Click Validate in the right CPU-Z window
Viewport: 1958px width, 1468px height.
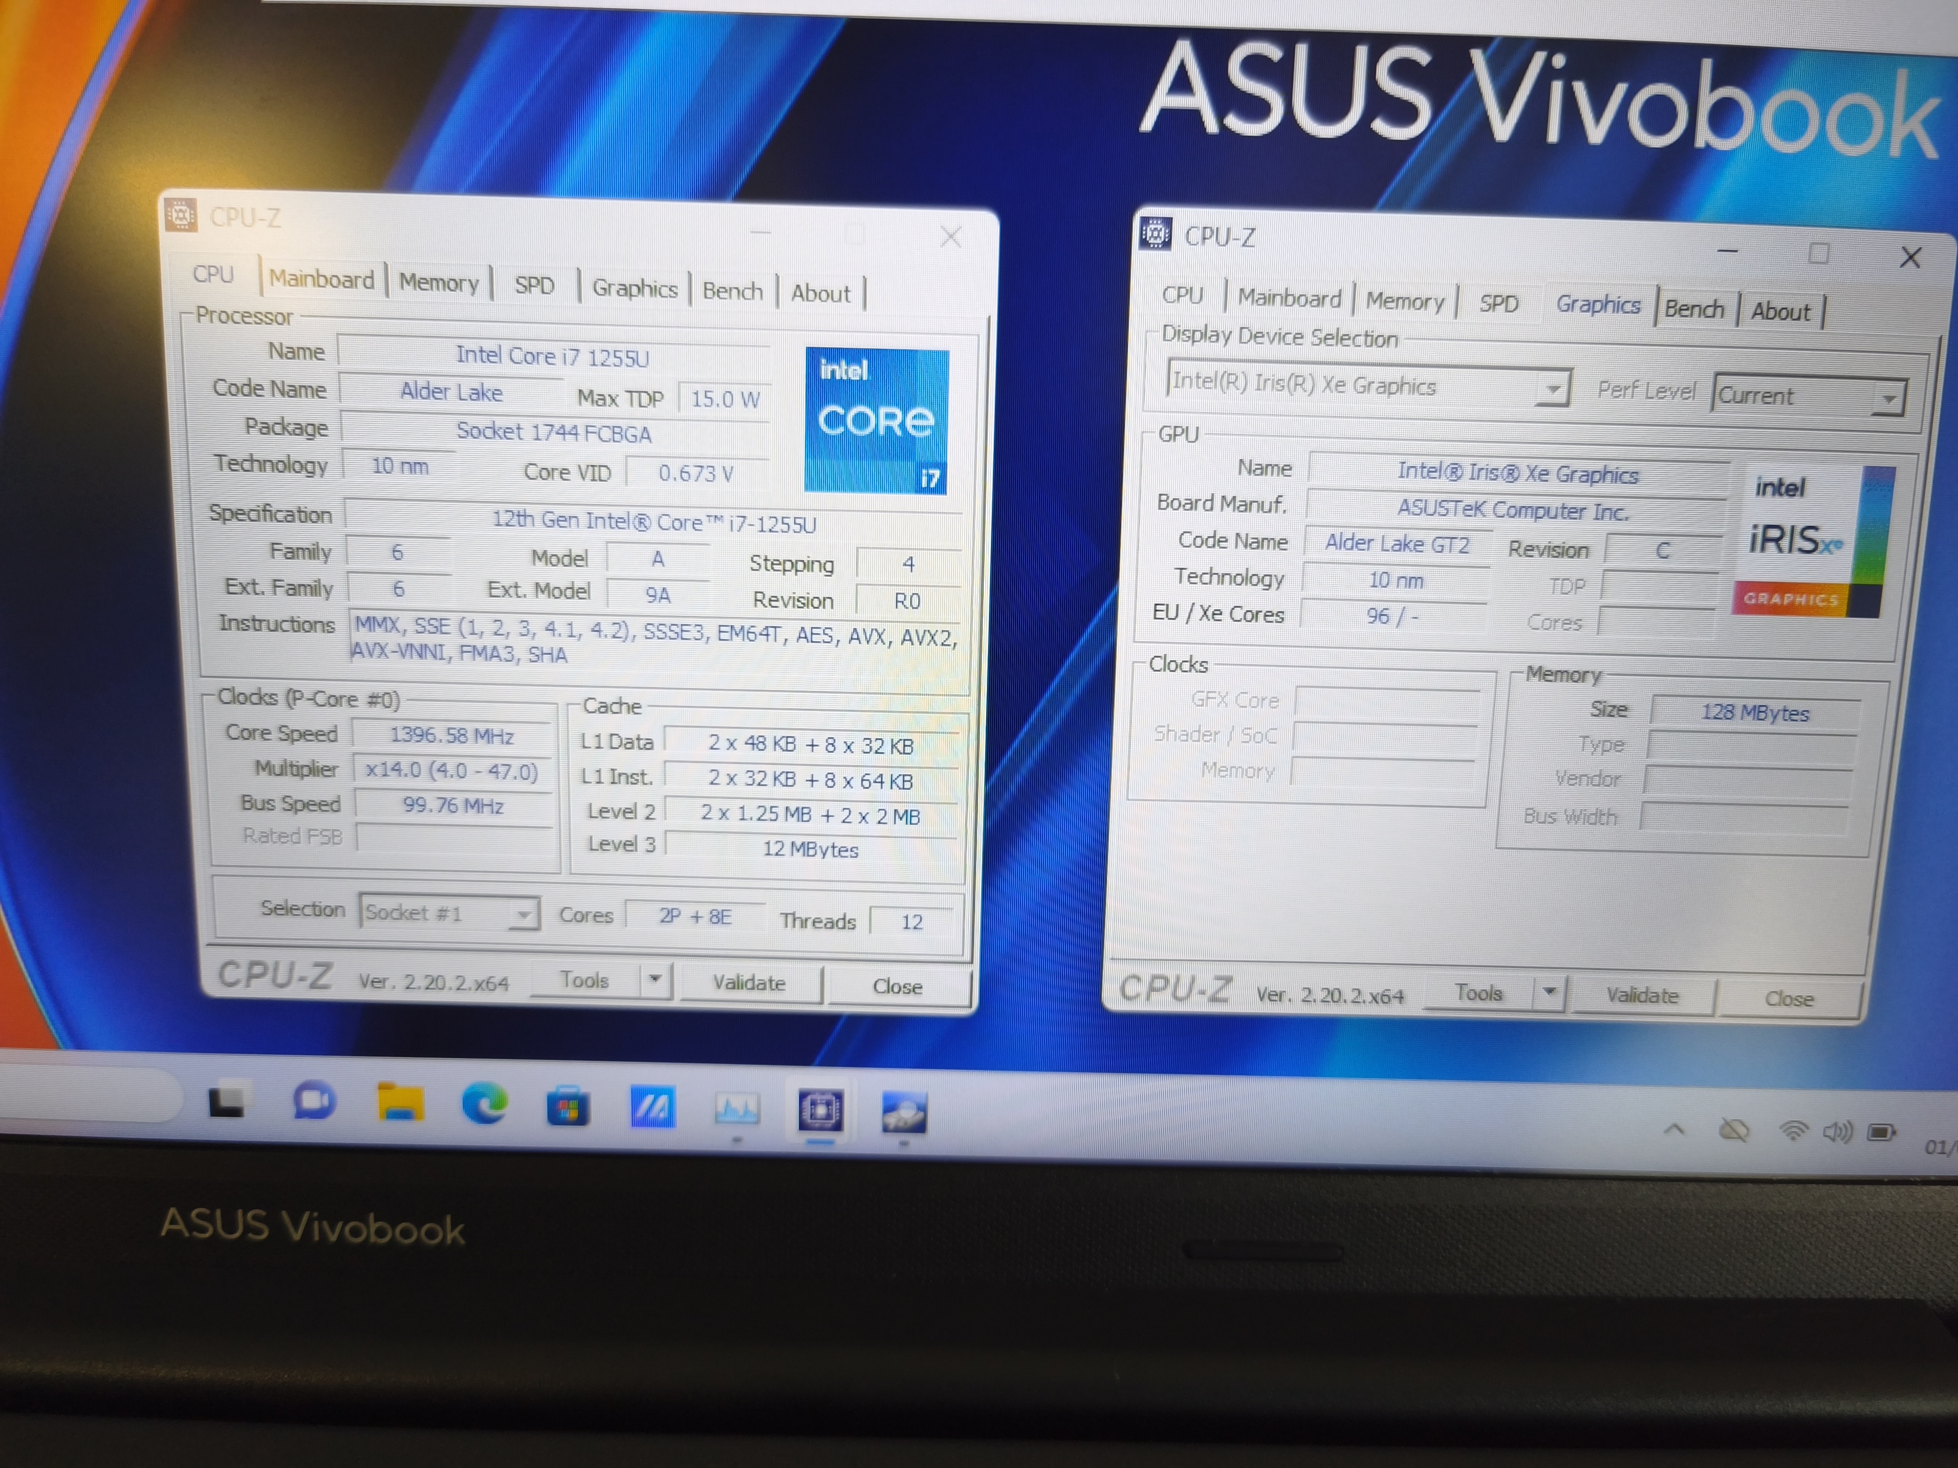[x=1642, y=995]
